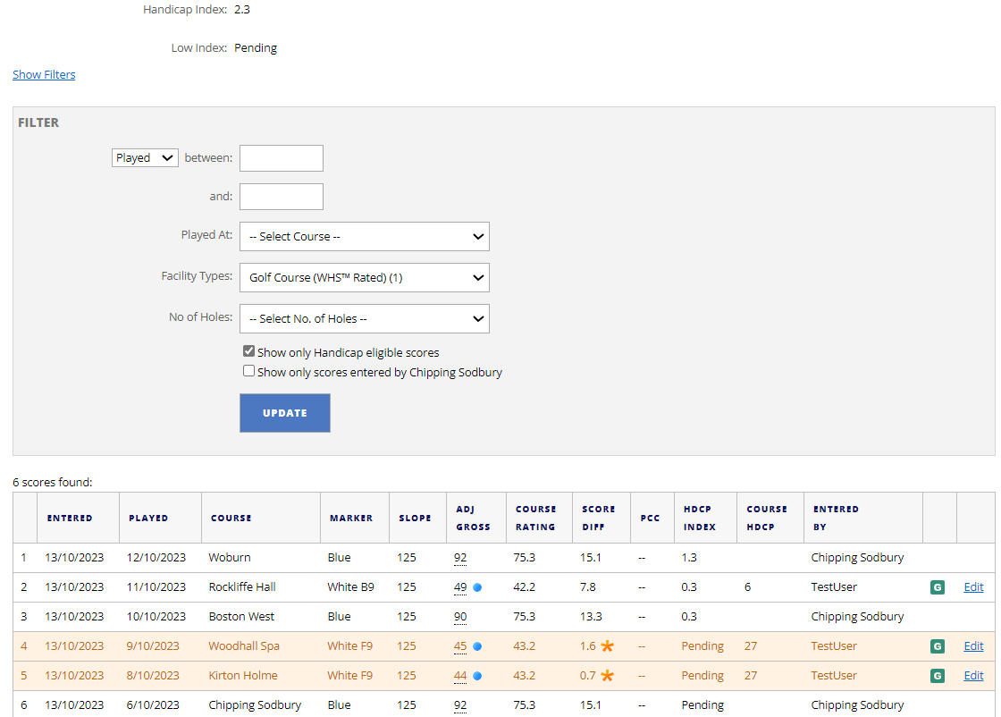Click blue dot beside adjusted gross 44
Image resolution: width=1001 pixels, height=717 pixels.
click(x=477, y=676)
